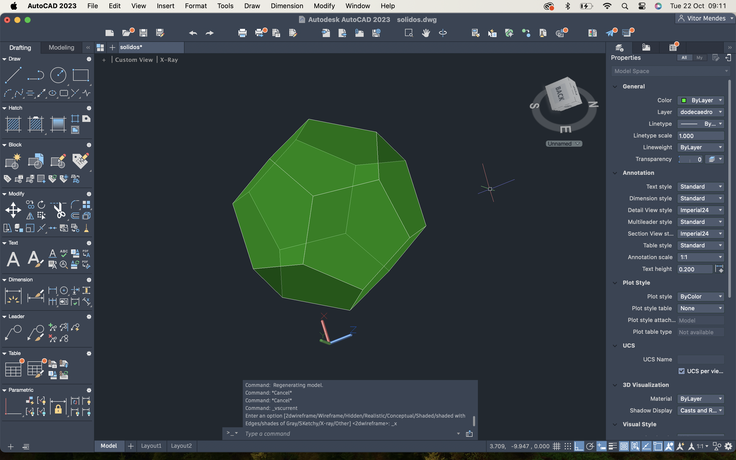Viewport: 736px width, 460px height.
Task: Select the Rotate tool in Modify panel
Action: click(x=41, y=204)
